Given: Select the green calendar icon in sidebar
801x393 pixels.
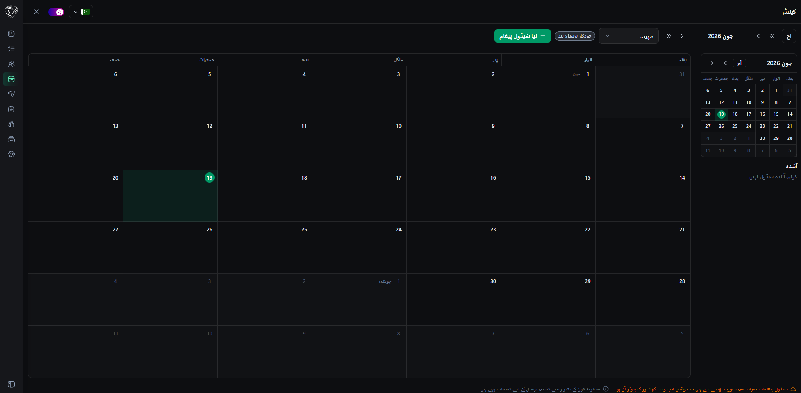Looking at the screenshot, I should (x=11, y=79).
